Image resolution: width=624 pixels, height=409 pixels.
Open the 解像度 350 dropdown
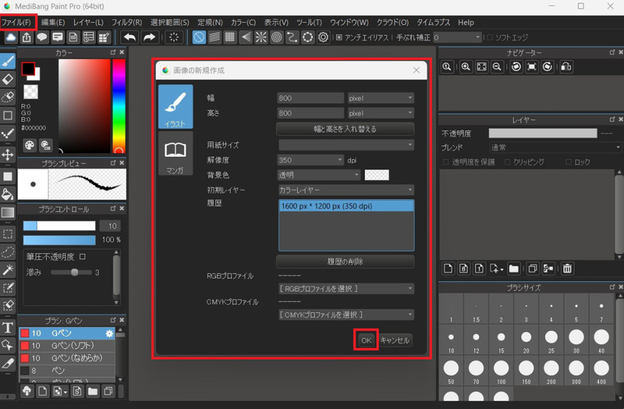[310, 160]
